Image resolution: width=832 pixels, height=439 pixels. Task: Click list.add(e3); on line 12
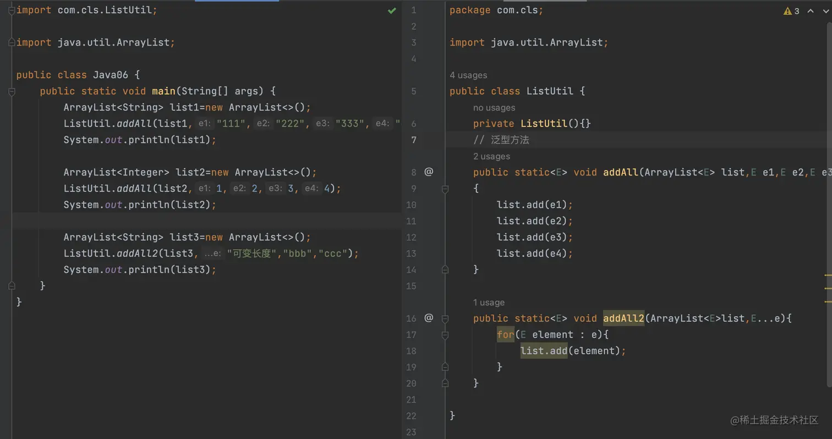pyautogui.click(x=535, y=237)
